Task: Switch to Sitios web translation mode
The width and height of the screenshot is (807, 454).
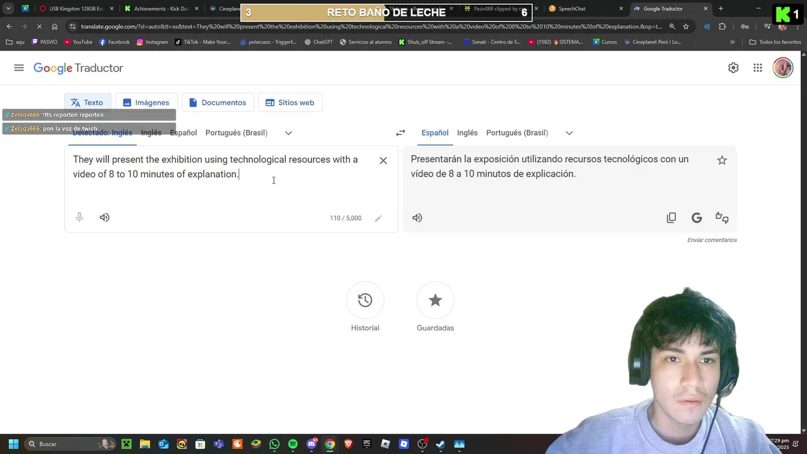Action: click(290, 102)
